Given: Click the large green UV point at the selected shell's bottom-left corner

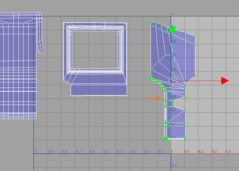Looking at the screenshot, I should coord(166,139).
